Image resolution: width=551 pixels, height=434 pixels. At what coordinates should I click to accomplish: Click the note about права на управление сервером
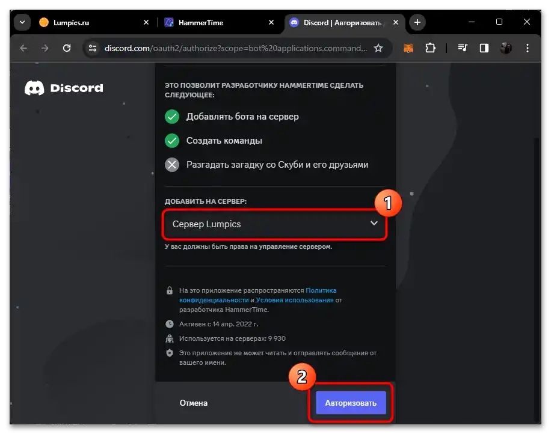(x=248, y=246)
